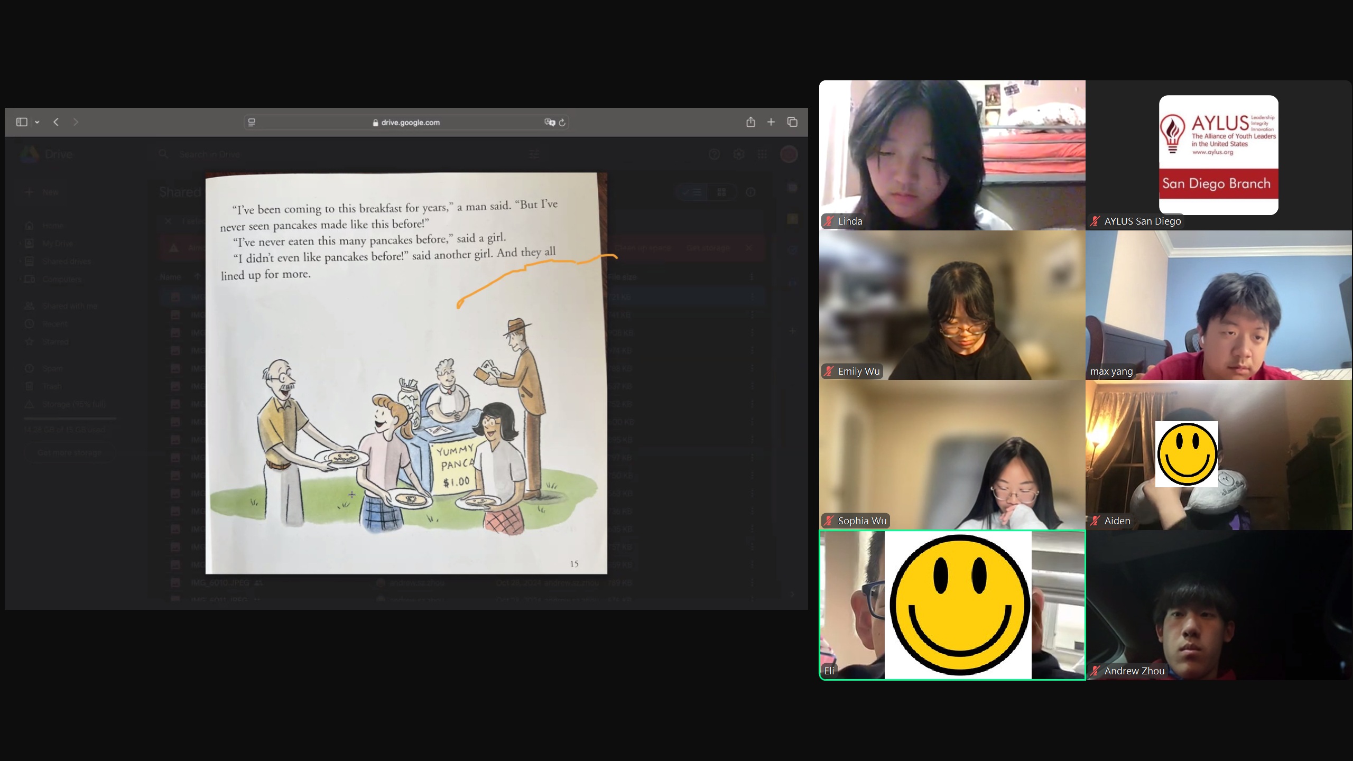Image resolution: width=1353 pixels, height=761 pixels.
Task: Click the drive.google.com address field
Action: [x=406, y=122]
